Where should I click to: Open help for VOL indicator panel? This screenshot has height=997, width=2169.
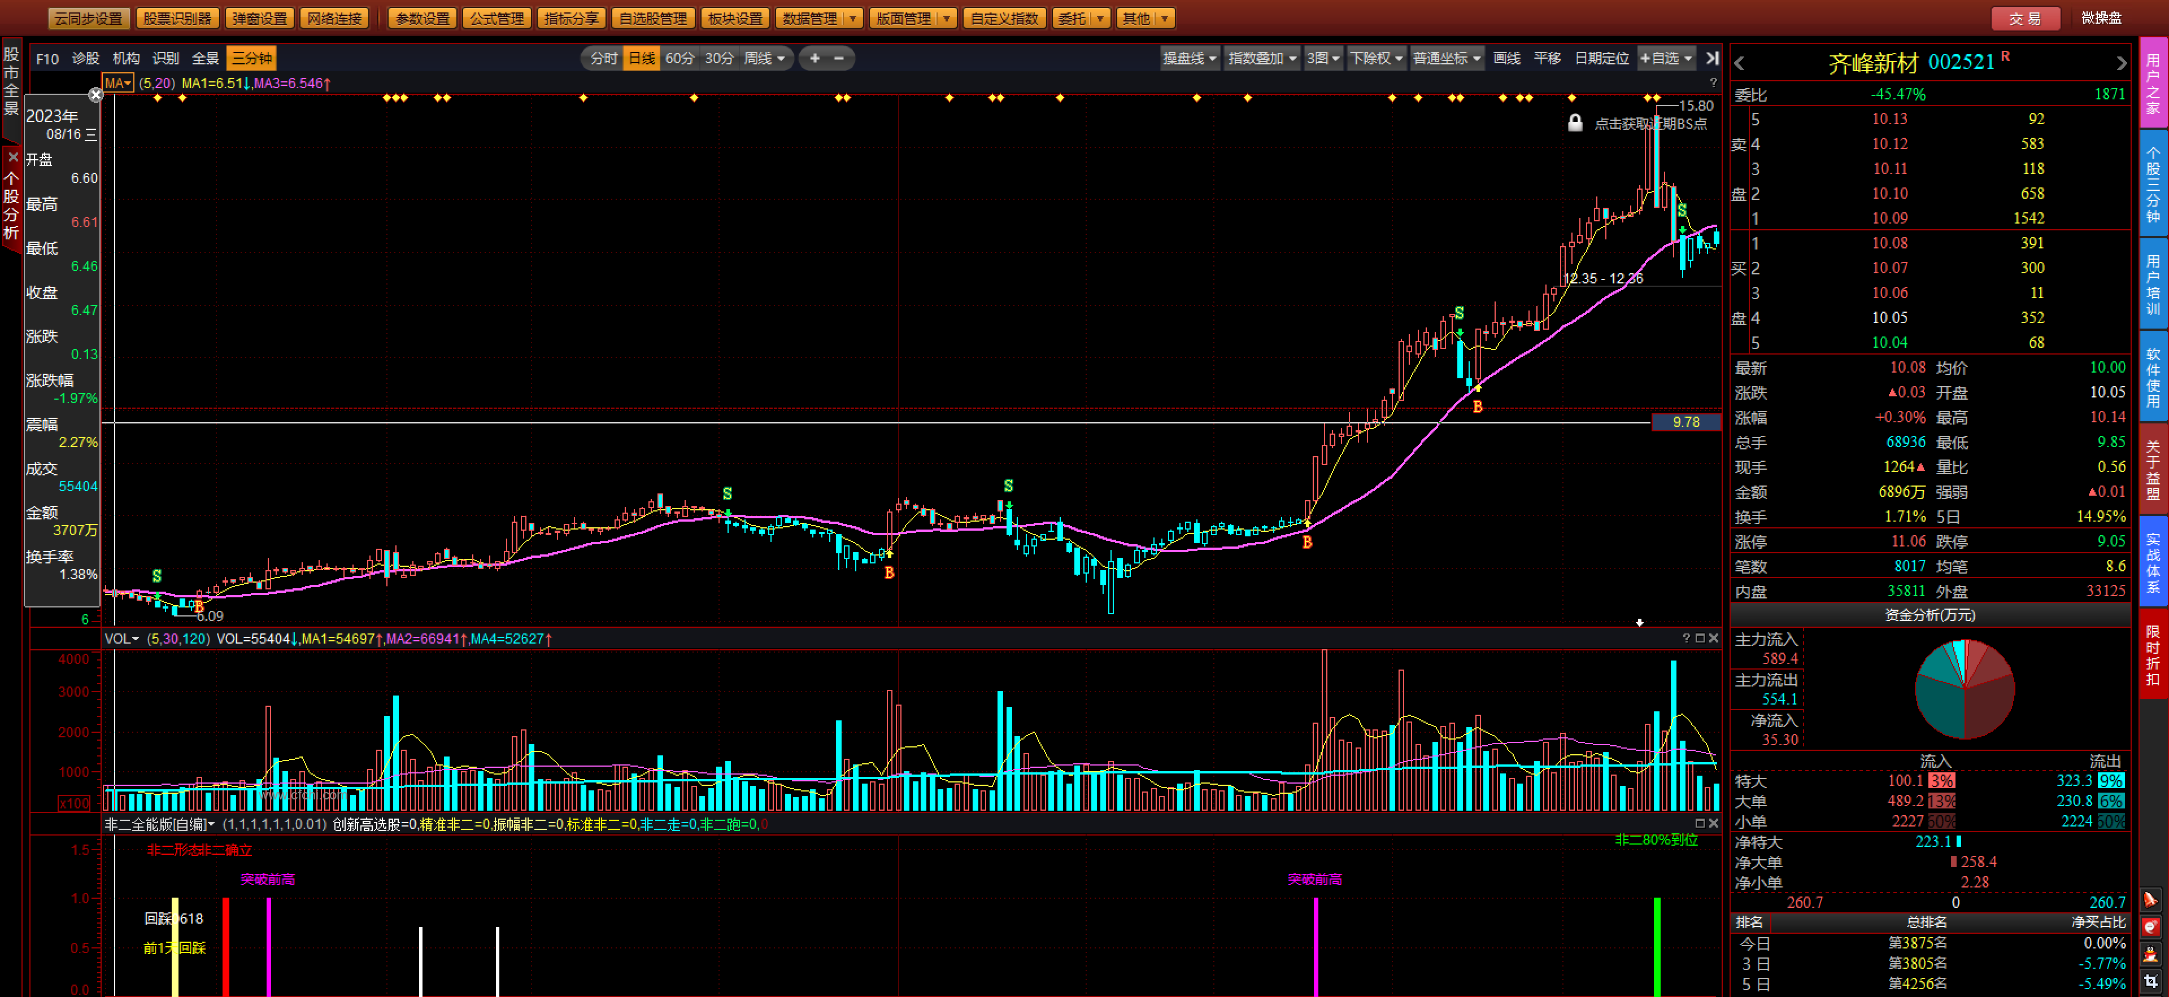(1685, 639)
